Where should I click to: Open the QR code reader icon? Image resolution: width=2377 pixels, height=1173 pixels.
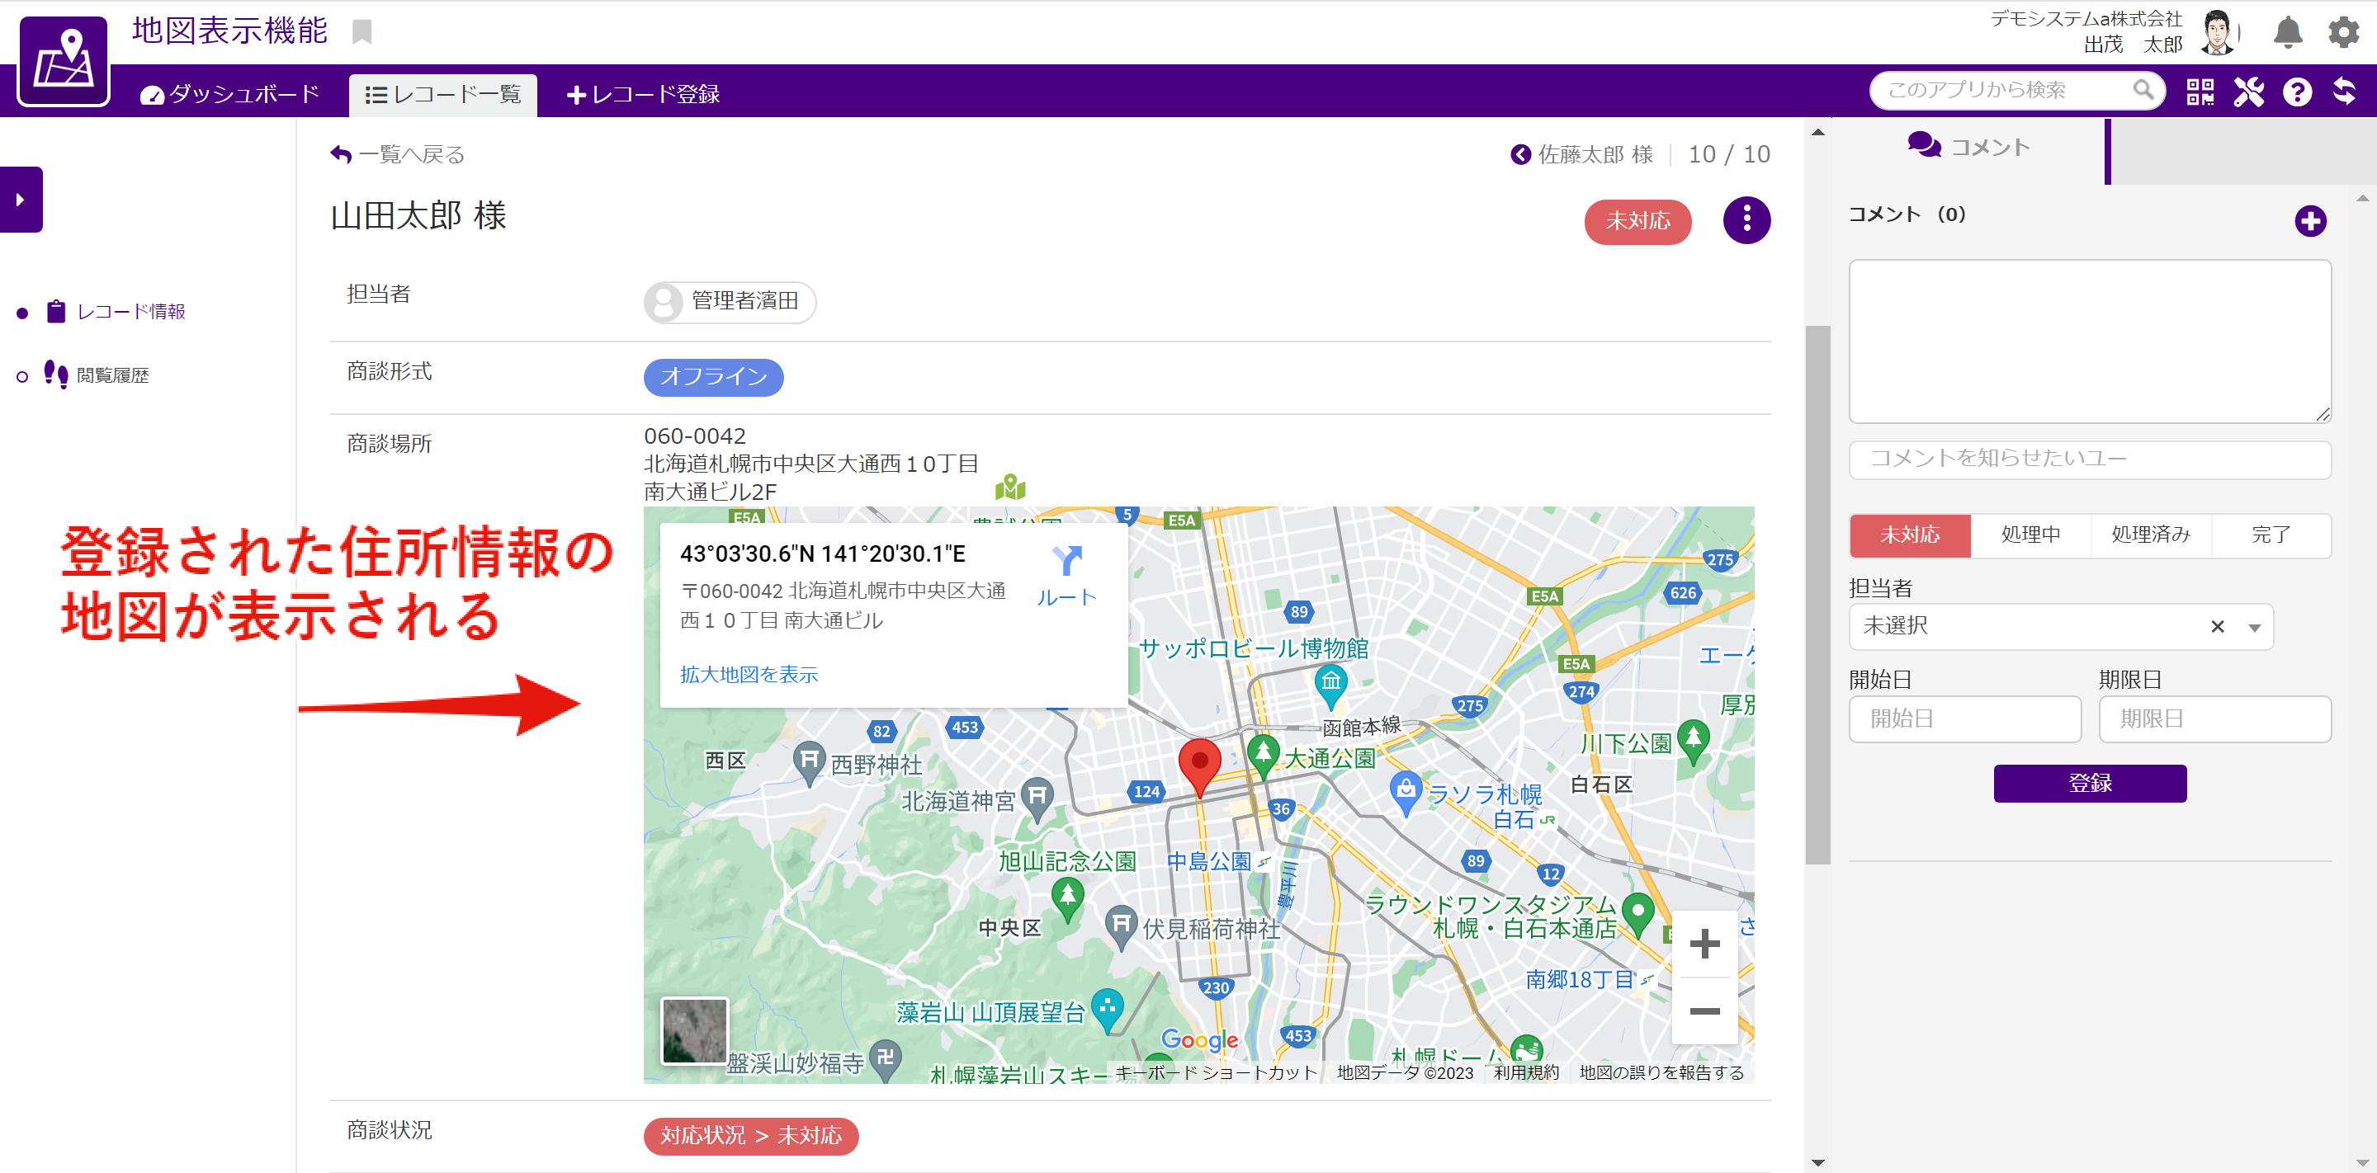pos(2200,92)
